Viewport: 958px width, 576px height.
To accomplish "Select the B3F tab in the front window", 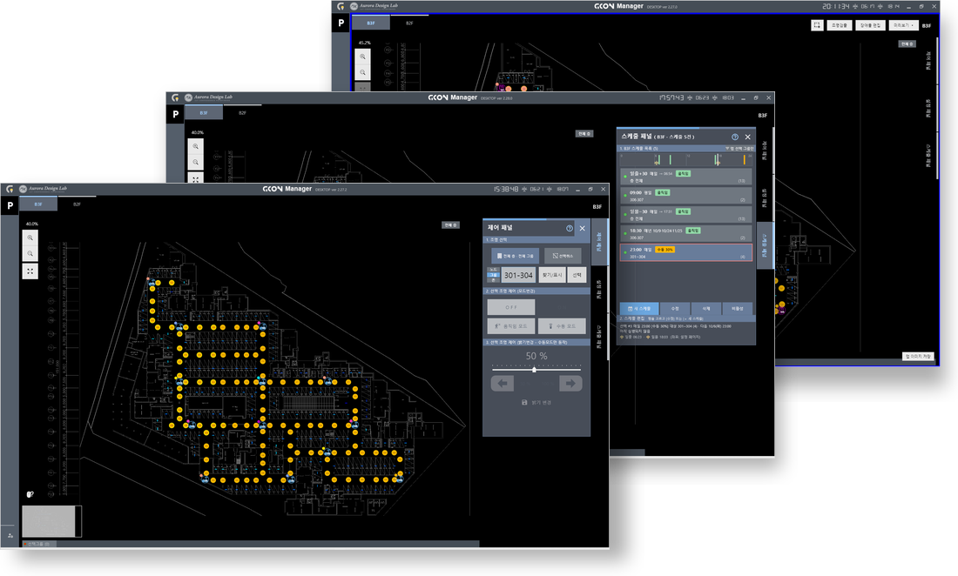I will [38, 204].
